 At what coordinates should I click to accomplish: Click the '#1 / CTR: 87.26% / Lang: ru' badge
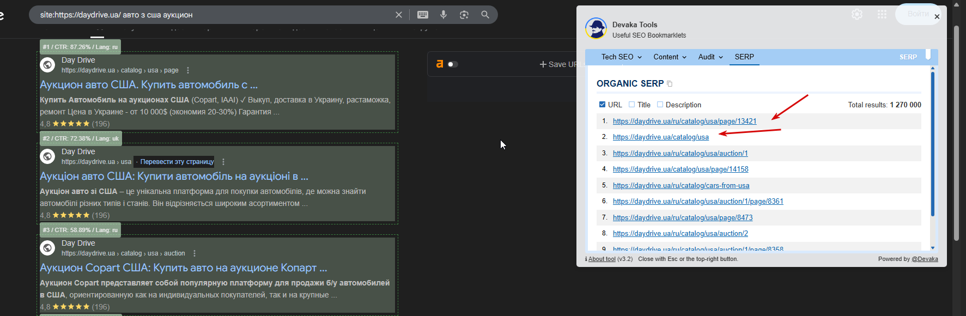pos(80,47)
